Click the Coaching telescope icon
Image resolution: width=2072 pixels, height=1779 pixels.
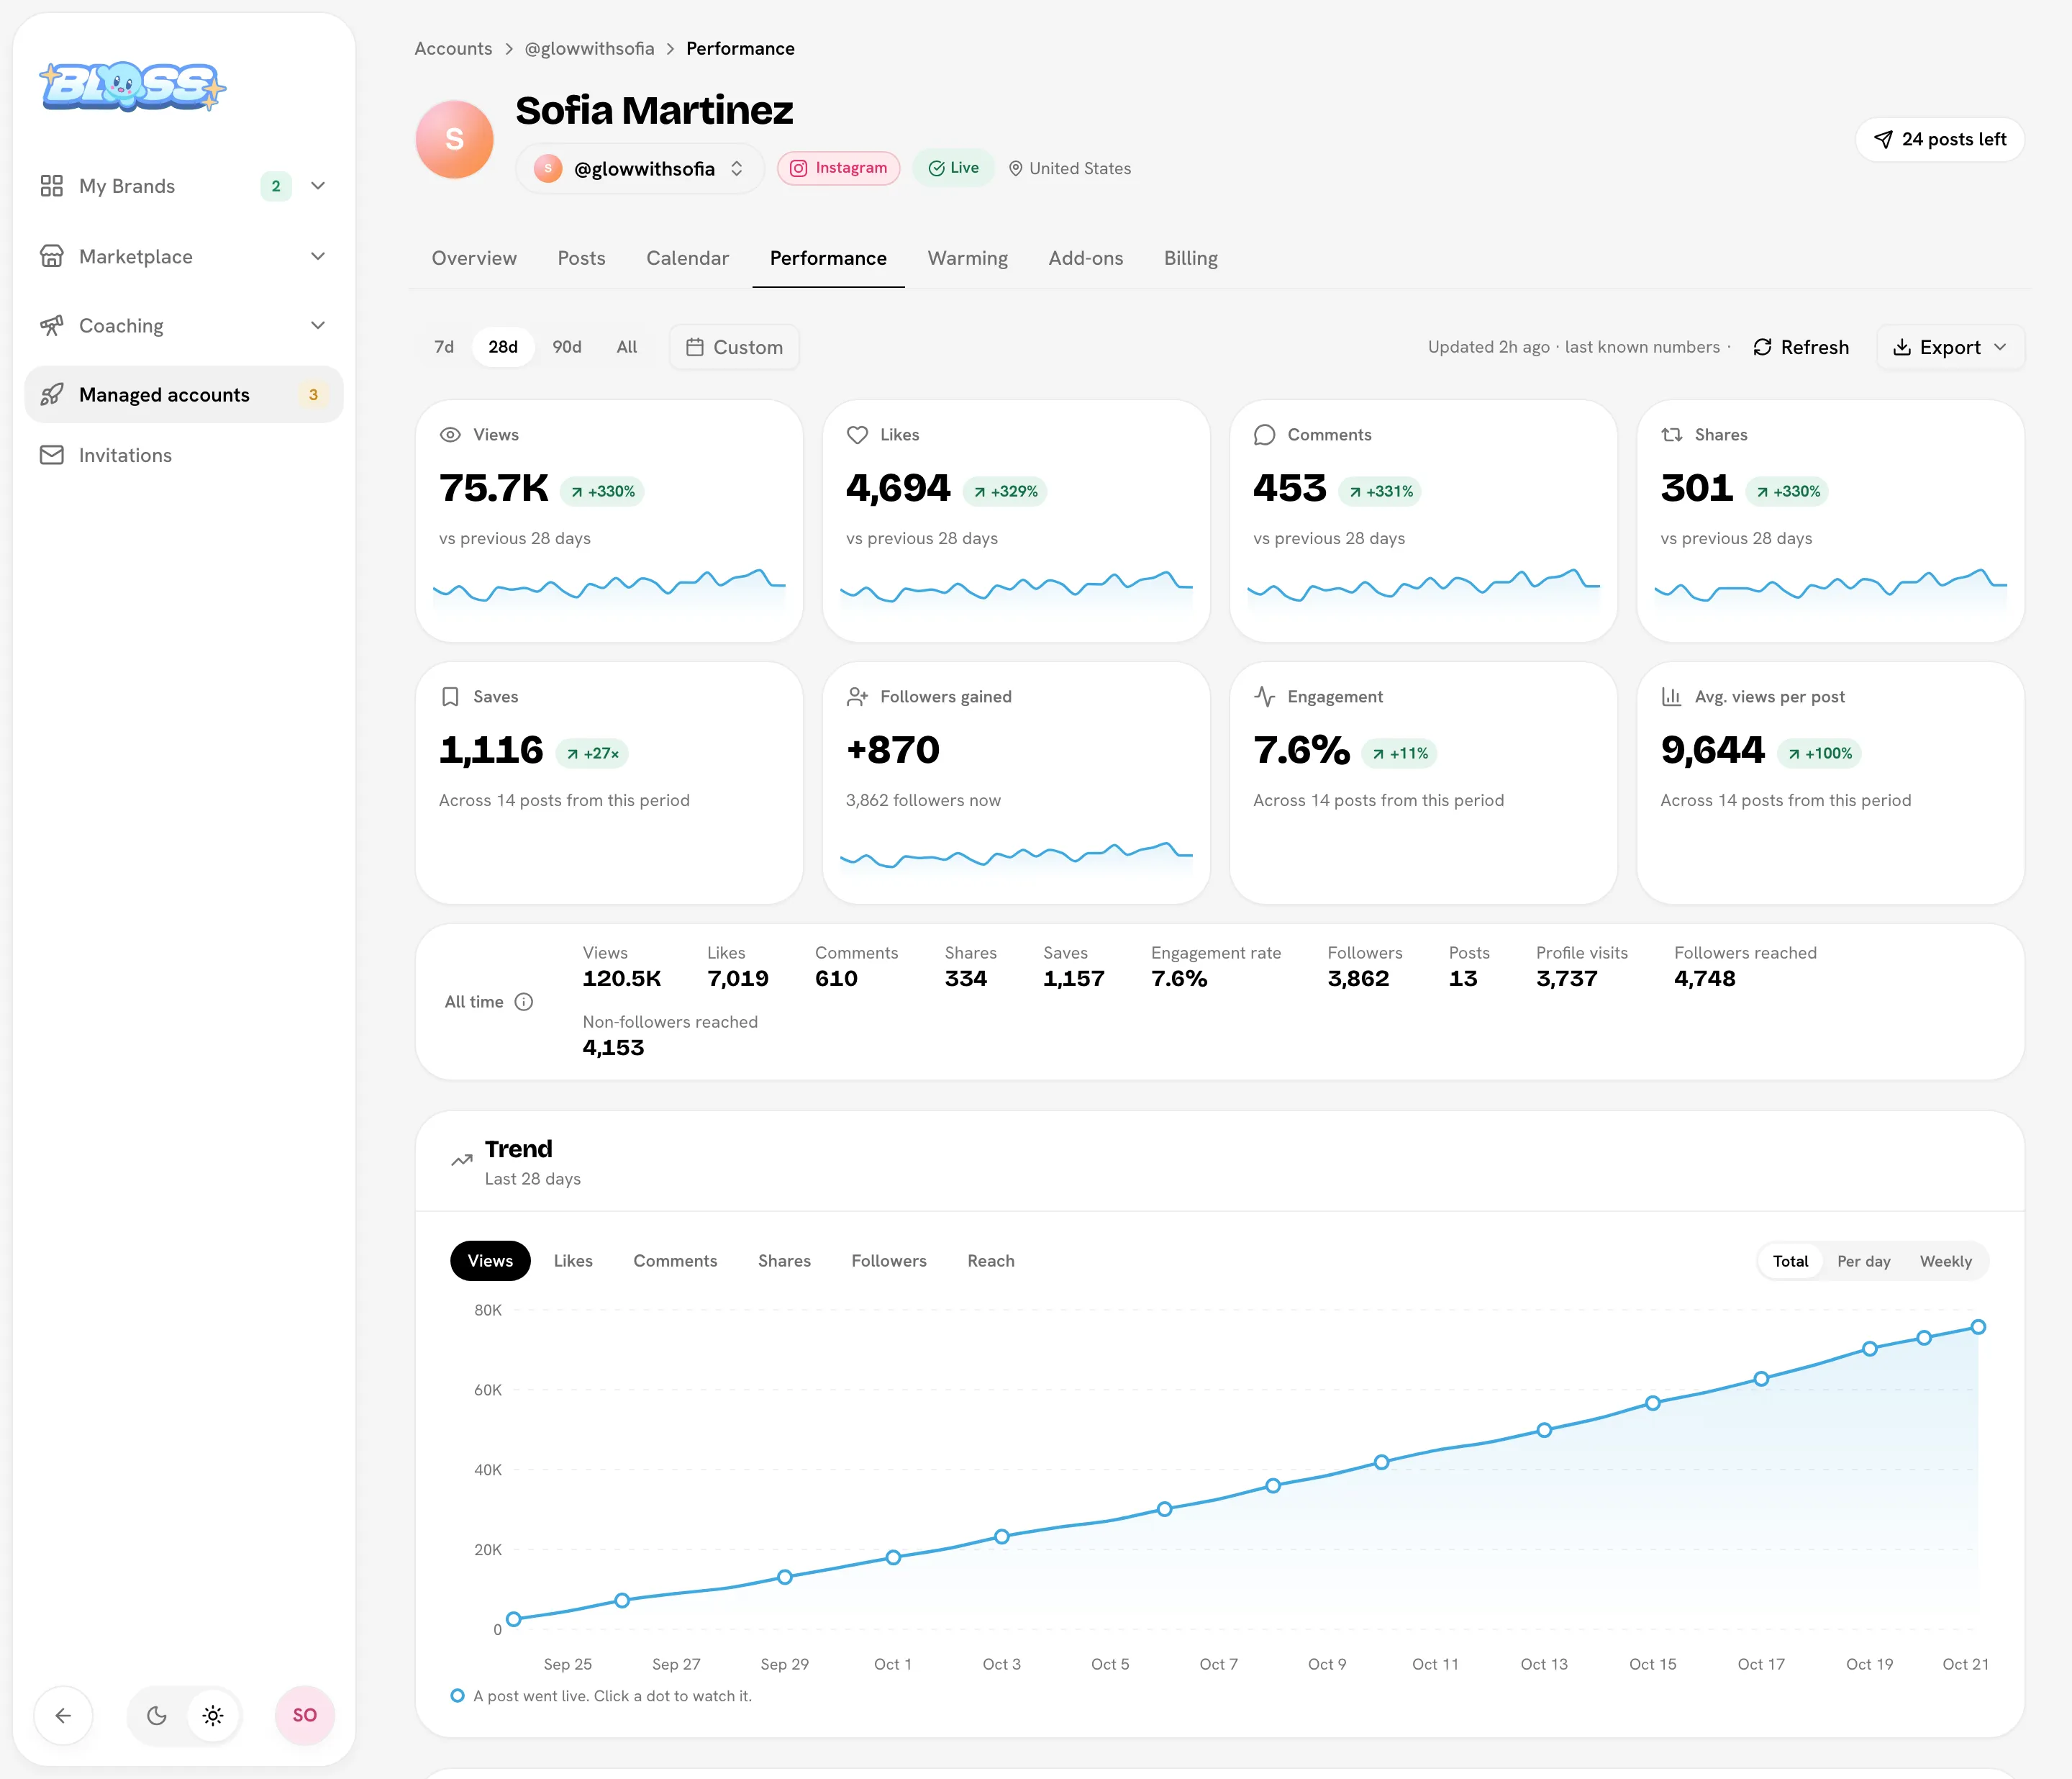[x=51, y=325]
